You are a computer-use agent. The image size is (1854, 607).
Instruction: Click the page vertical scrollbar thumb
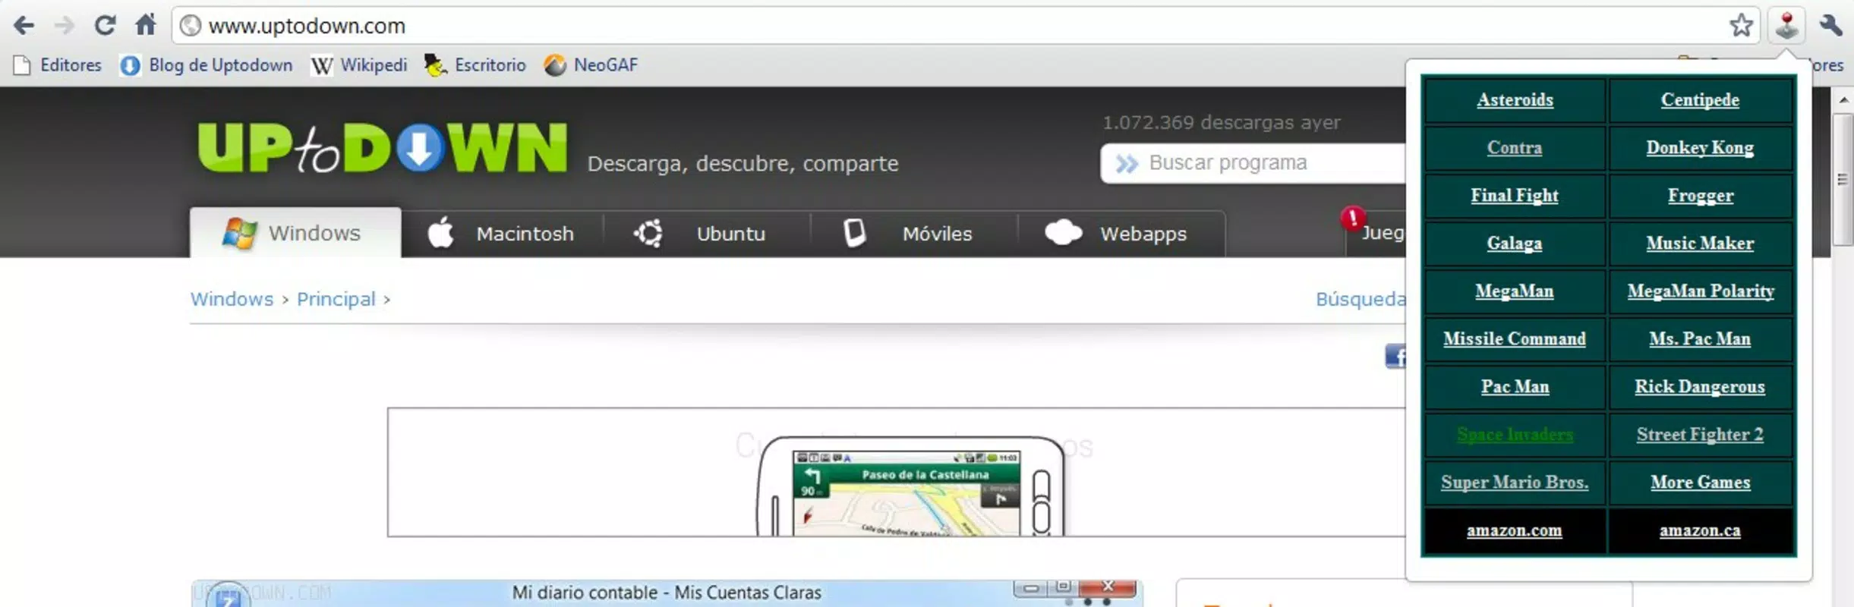1843,180
